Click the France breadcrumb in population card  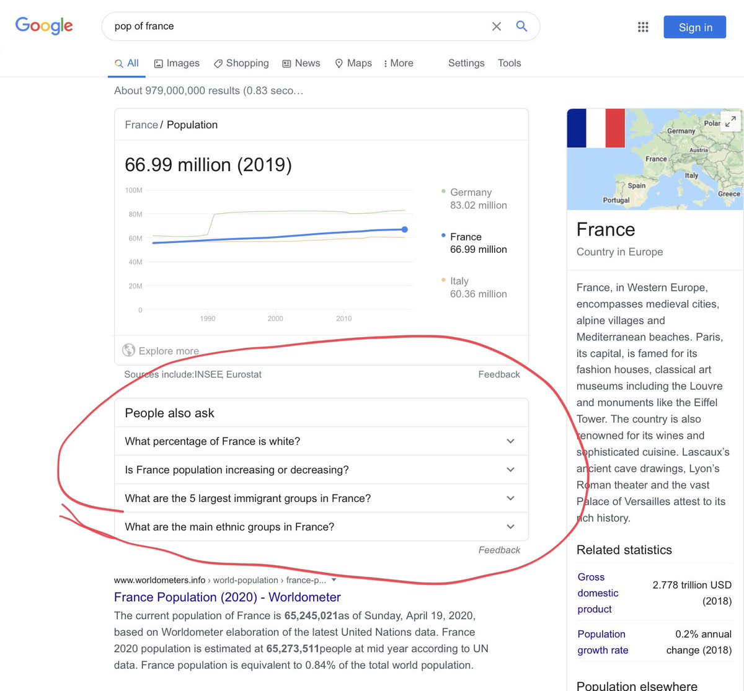pyautogui.click(x=141, y=125)
